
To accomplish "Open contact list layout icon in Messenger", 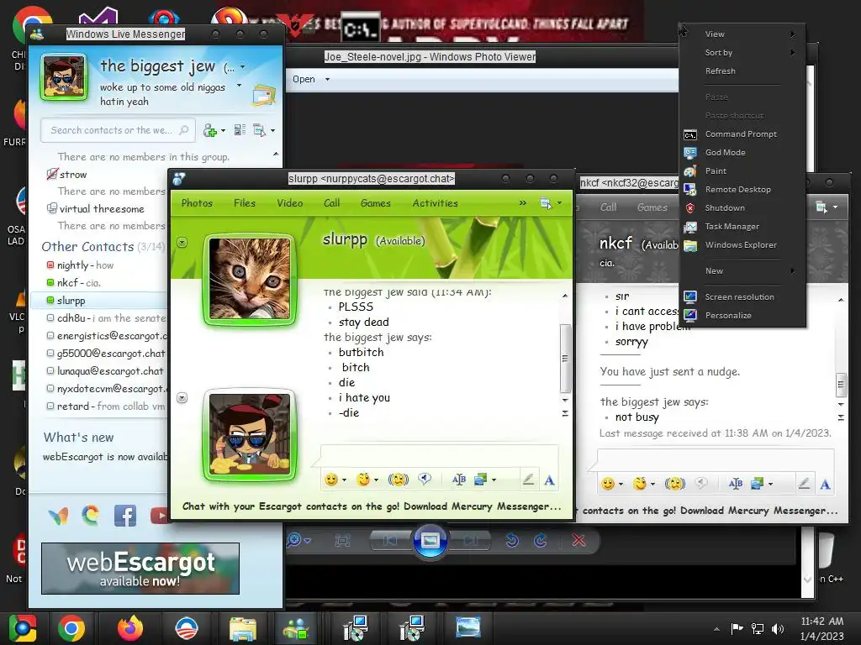I will pyautogui.click(x=240, y=130).
